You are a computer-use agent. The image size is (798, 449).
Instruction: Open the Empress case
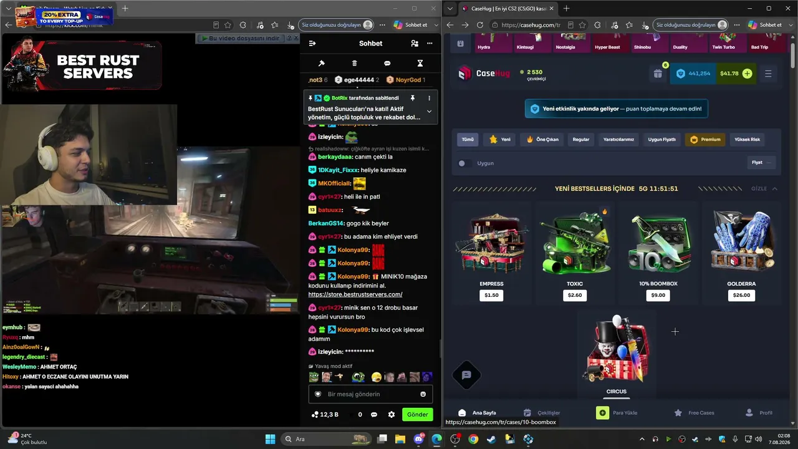(x=491, y=254)
